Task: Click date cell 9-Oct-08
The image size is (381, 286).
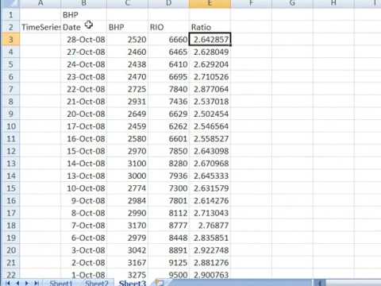Action: point(84,200)
